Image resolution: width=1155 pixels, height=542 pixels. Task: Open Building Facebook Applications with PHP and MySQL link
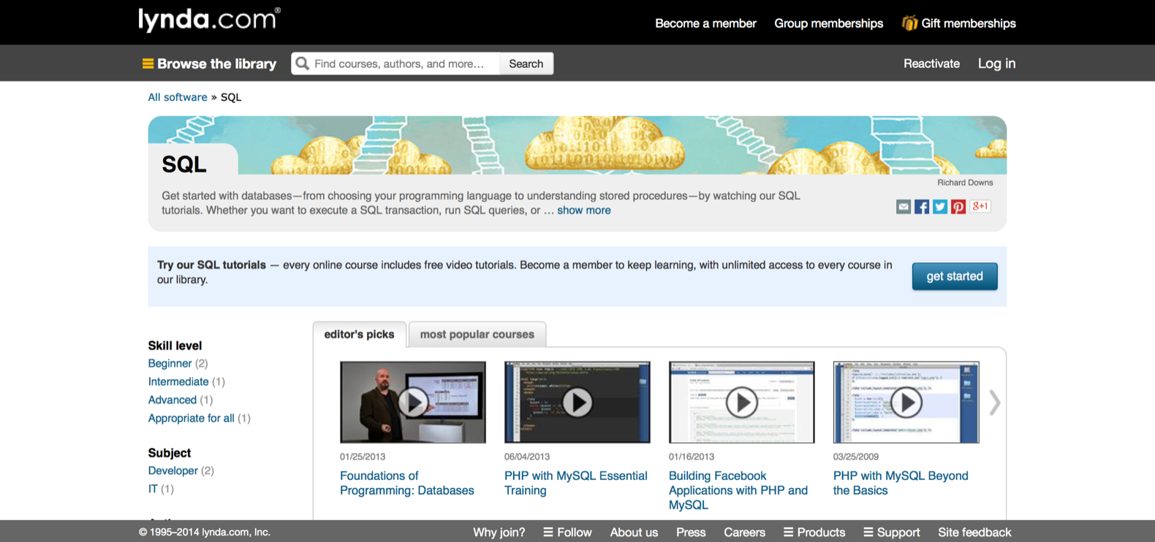pos(738,490)
